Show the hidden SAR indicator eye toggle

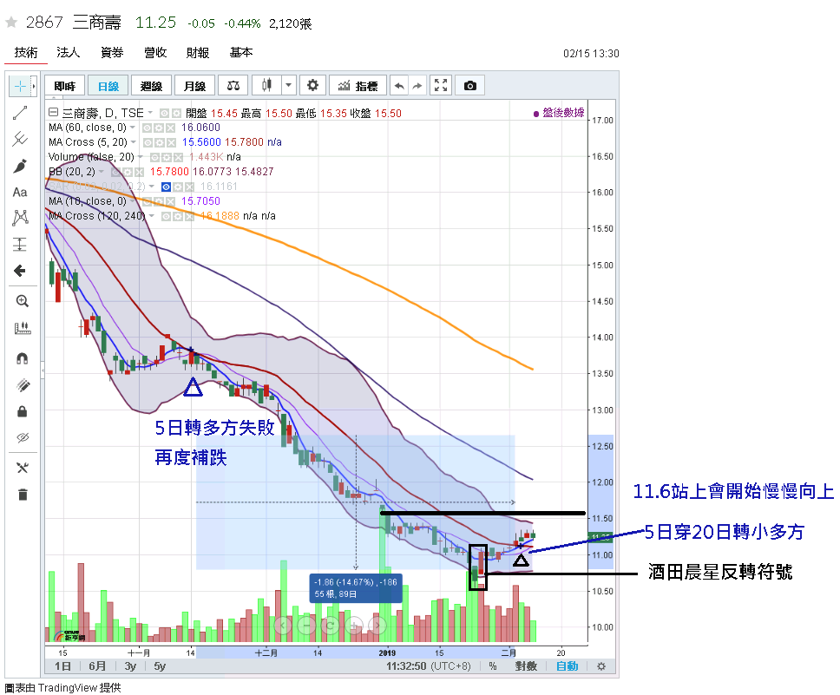[166, 187]
